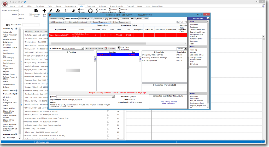Image resolution: width=269 pixels, height=147 pixels.
Task: Click the New Job plus icon
Action: (44, 11)
